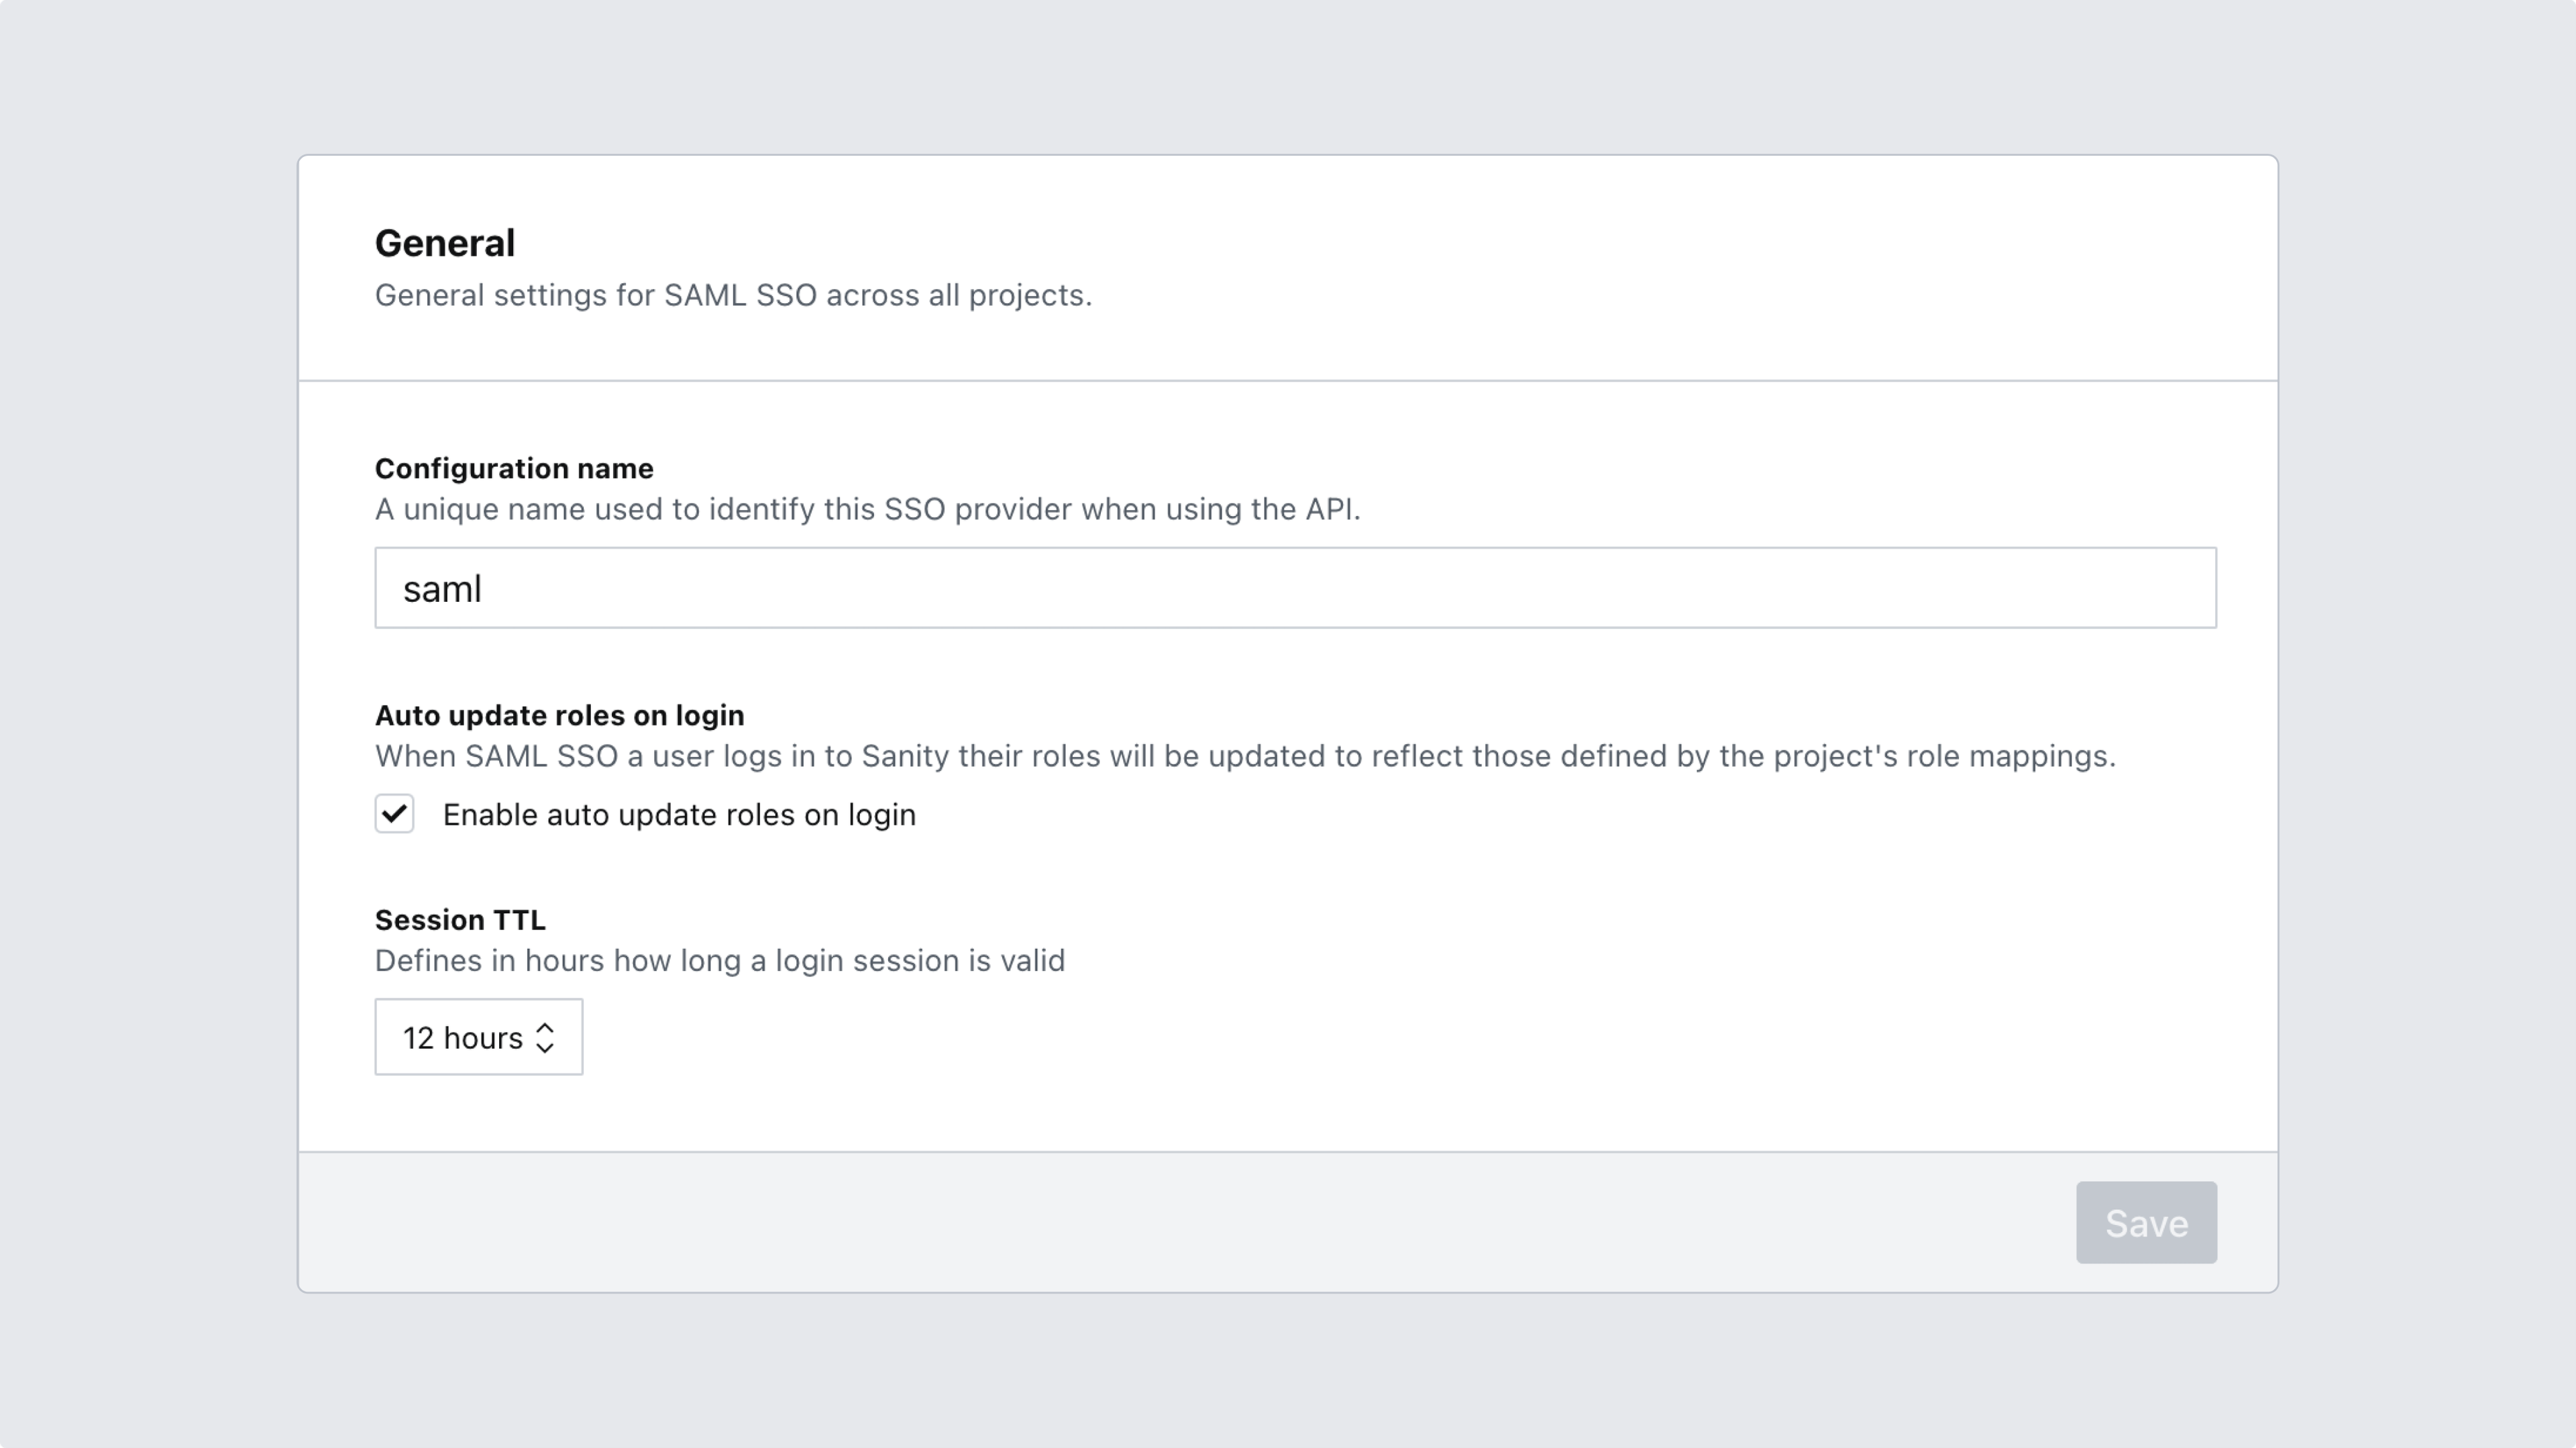Image resolution: width=2576 pixels, height=1448 pixels.
Task: Click the 'When SAML SSO a user logs in' description
Action: pyautogui.click(x=1245, y=756)
